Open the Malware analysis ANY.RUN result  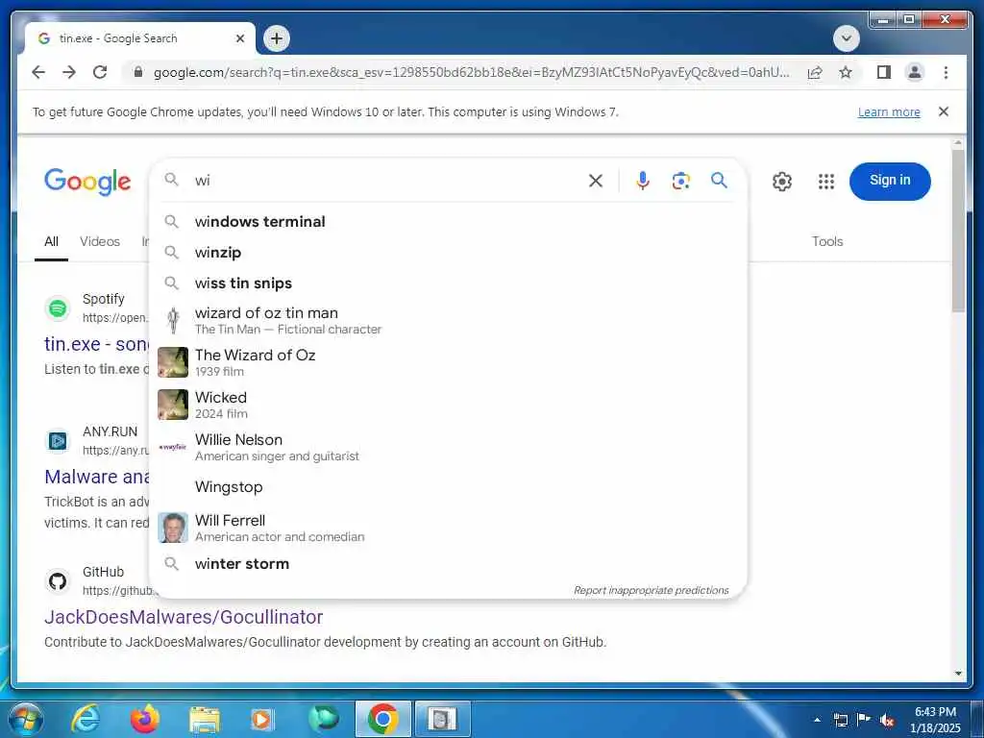(x=97, y=477)
